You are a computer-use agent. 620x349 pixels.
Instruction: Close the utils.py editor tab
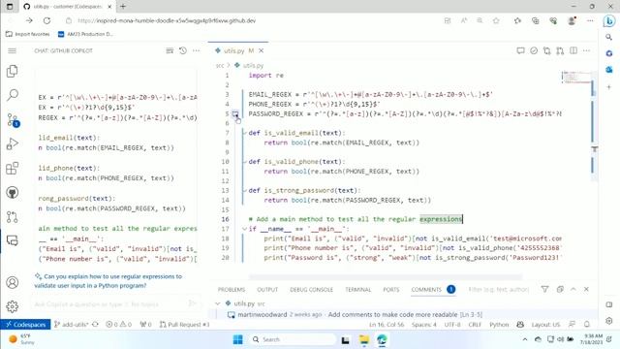261,50
